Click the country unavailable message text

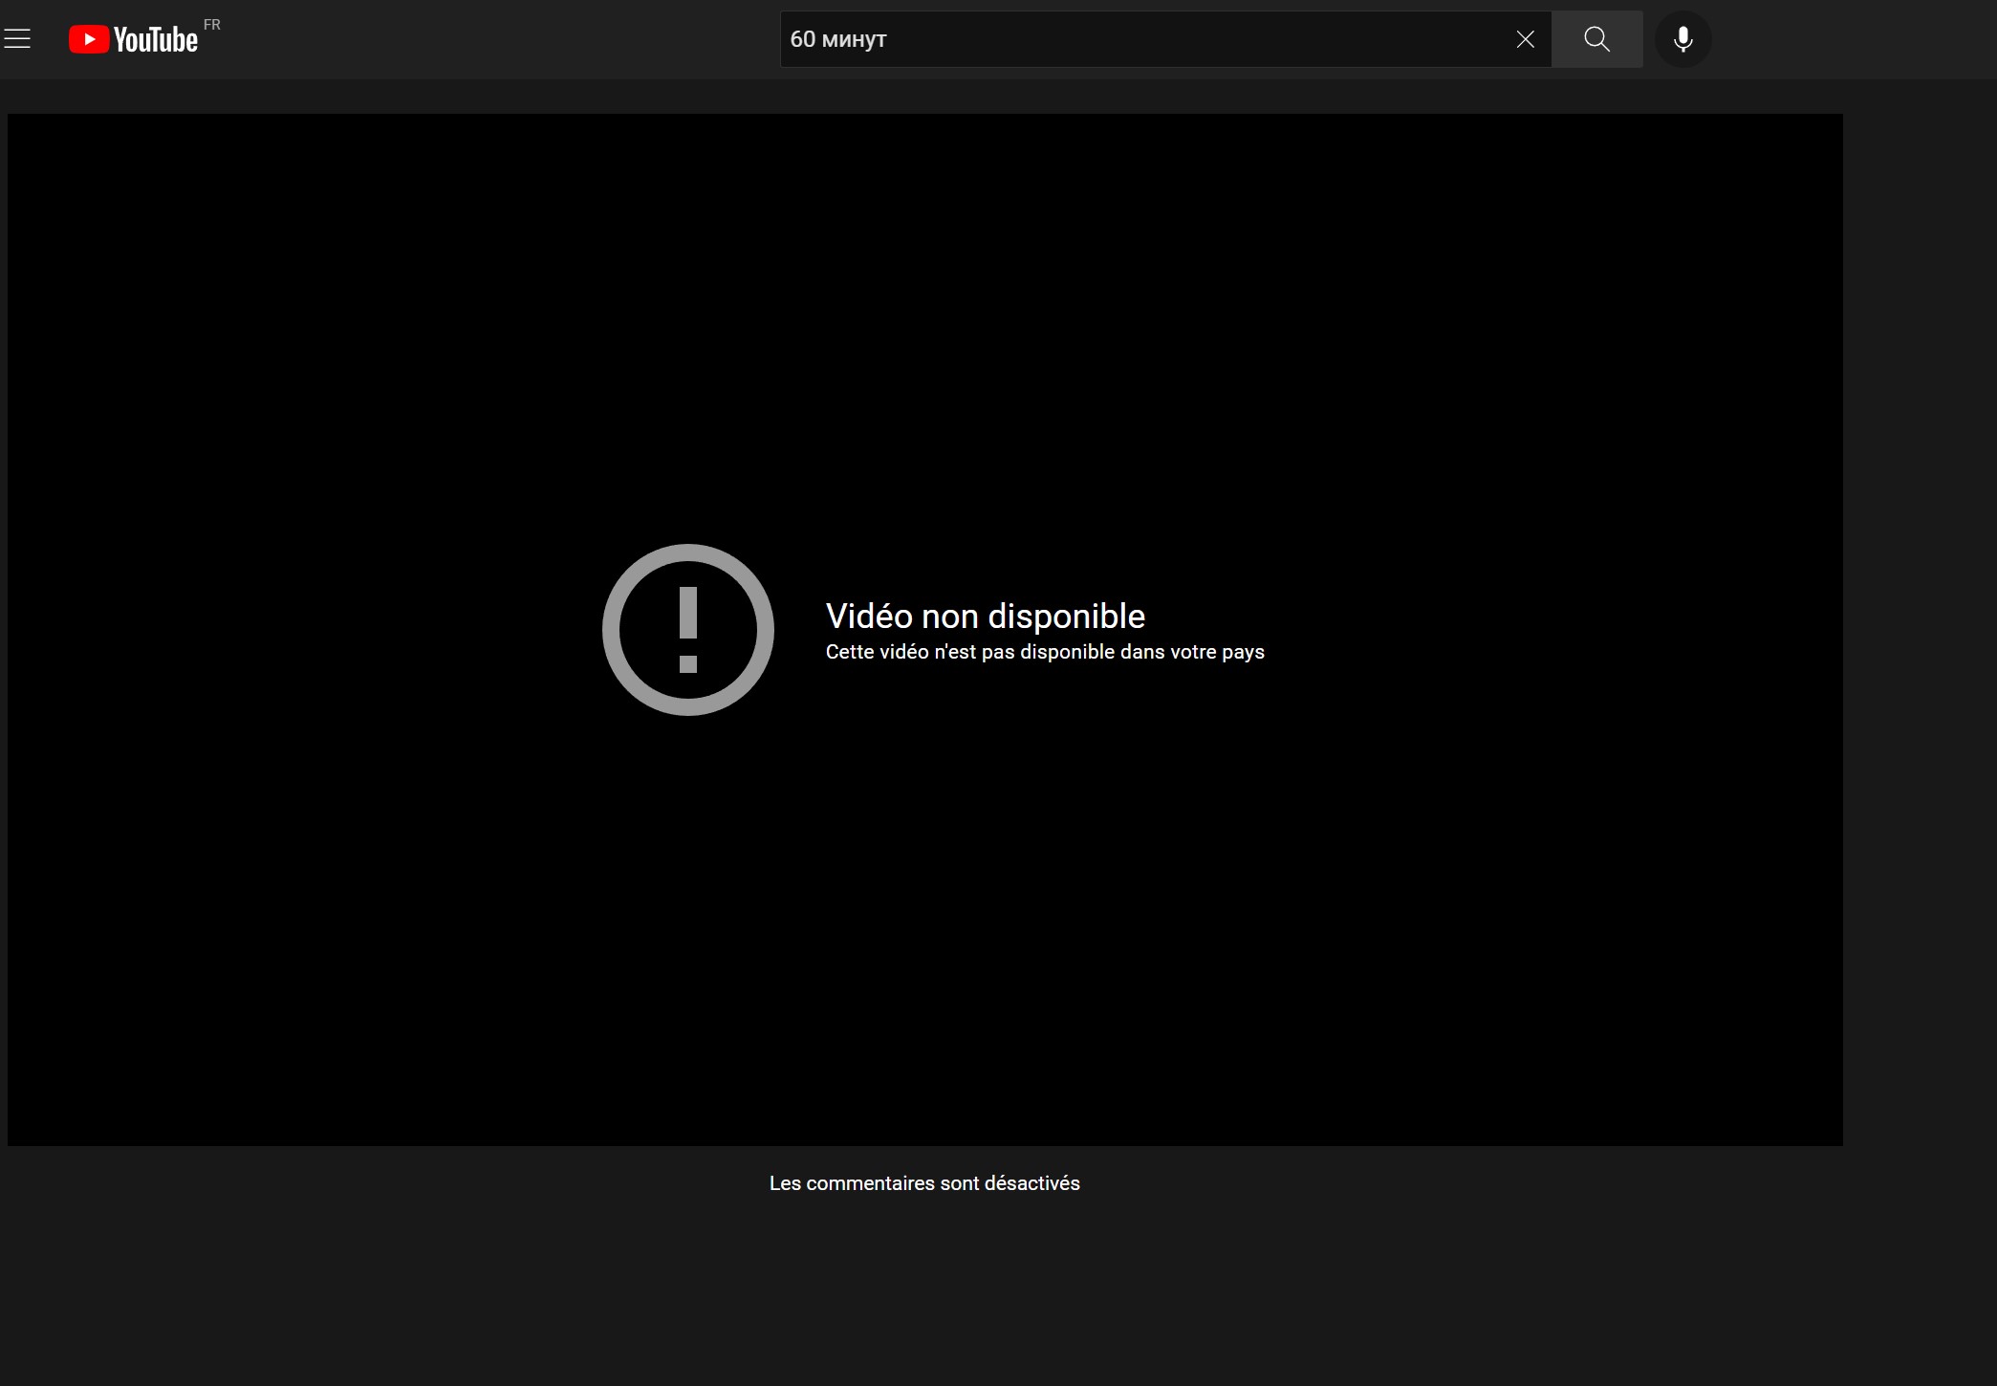(1044, 652)
